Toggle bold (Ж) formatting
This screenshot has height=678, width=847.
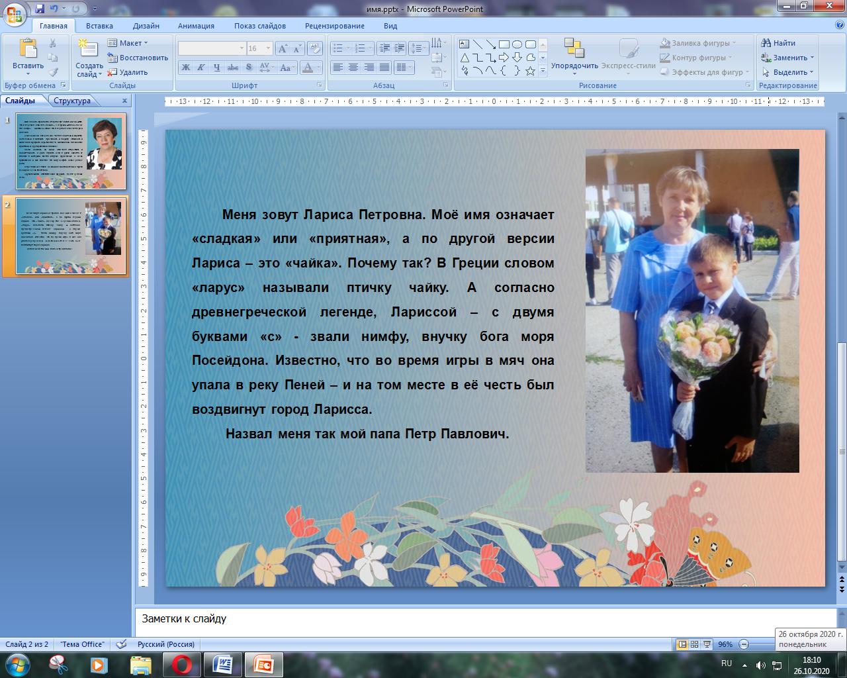click(186, 68)
